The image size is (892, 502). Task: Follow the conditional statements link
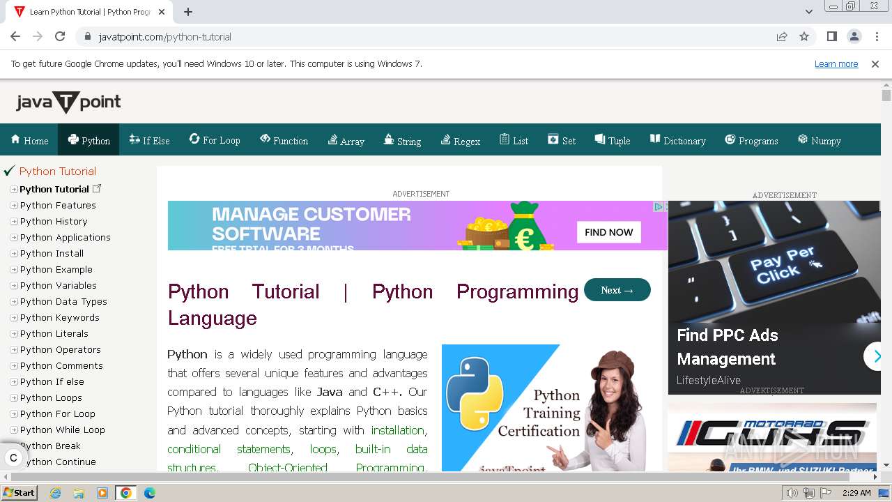pos(229,449)
